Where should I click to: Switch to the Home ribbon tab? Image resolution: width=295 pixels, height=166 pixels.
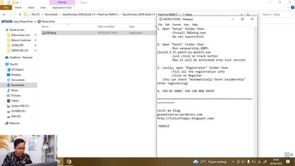click(x=18, y=7)
